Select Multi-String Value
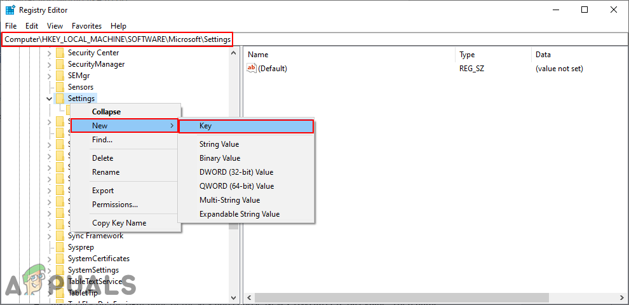629x305 pixels. [x=246, y=200]
